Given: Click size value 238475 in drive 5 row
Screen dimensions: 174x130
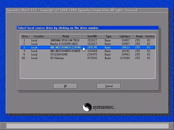Looking at the screenshot, I should [92, 54].
